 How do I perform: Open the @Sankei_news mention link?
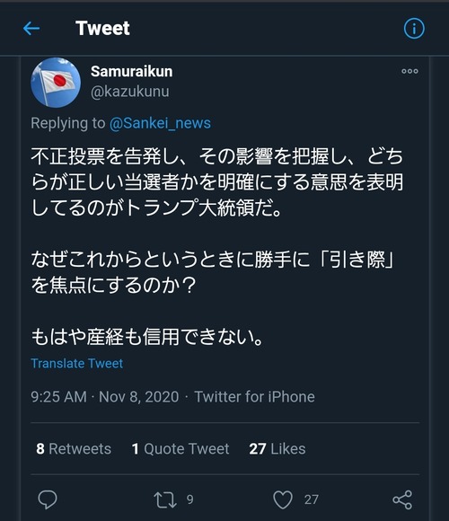[160, 123]
